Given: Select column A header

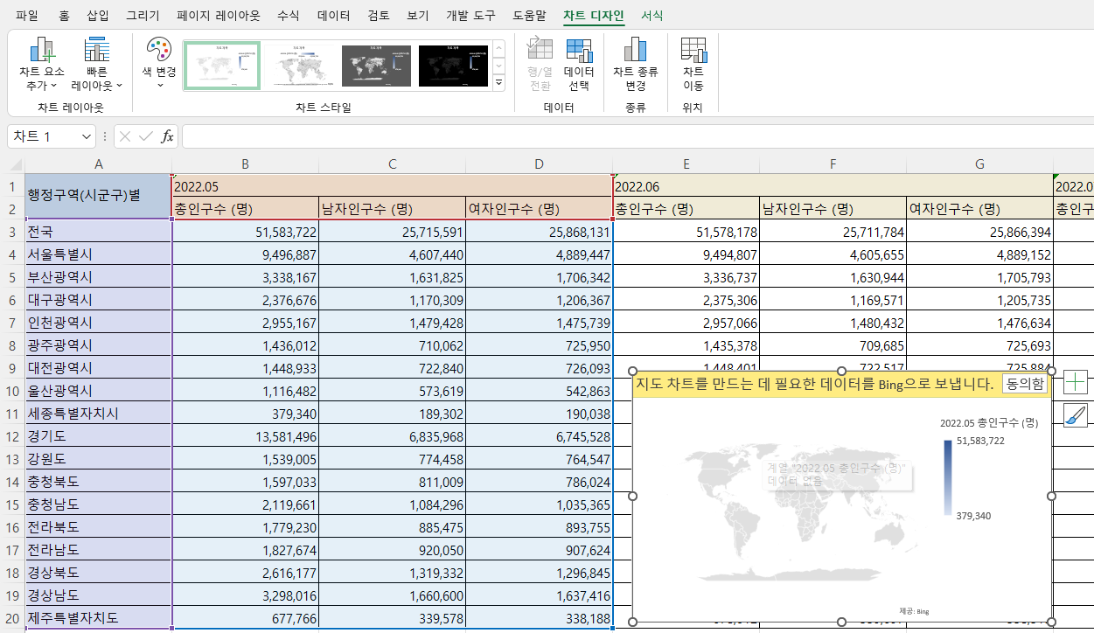Looking at the screenshot, I should pos(99,163).
